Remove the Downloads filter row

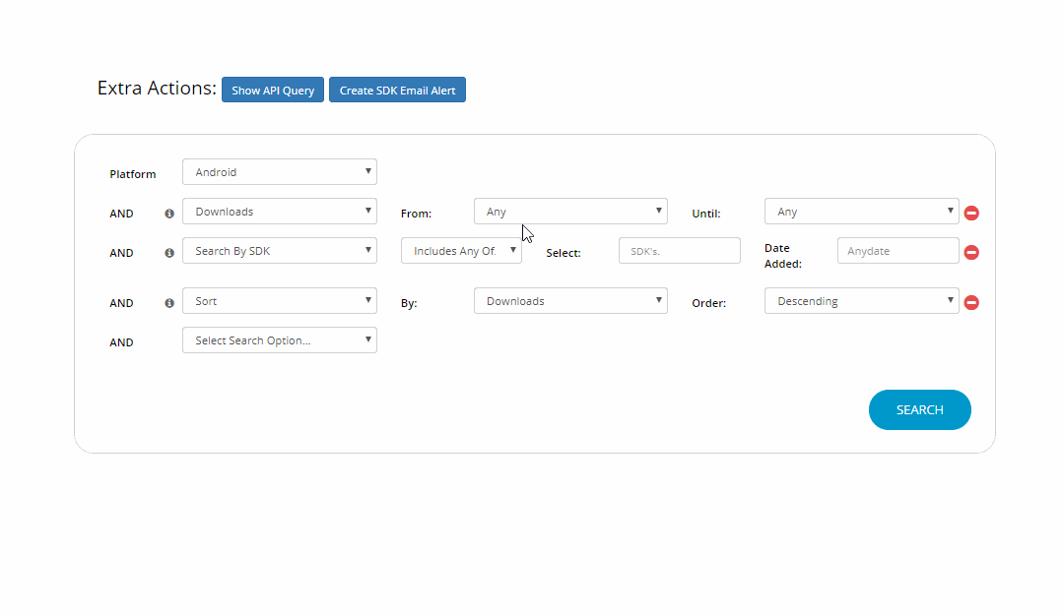971,213
